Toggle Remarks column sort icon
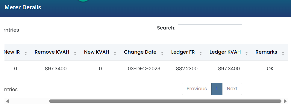Image resolution: width=291 pixels, height=109 pixels. tap(283, 53)
